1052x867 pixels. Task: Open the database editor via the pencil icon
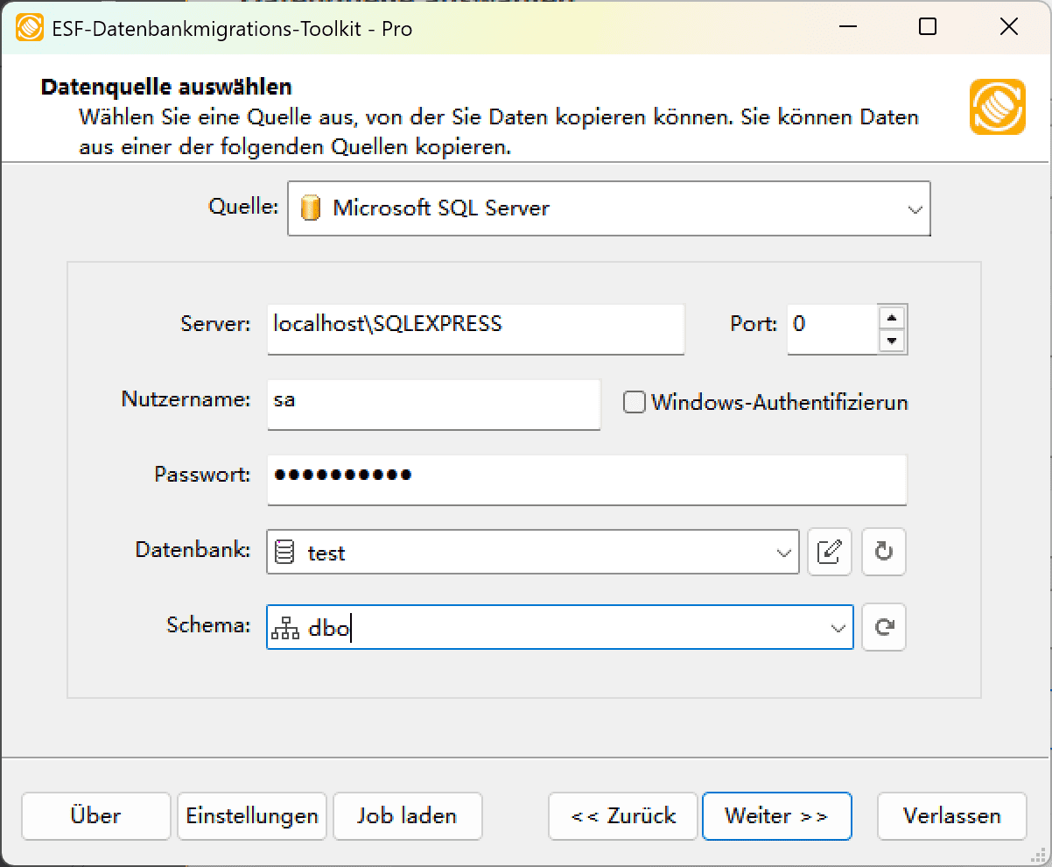pos(829,552)
